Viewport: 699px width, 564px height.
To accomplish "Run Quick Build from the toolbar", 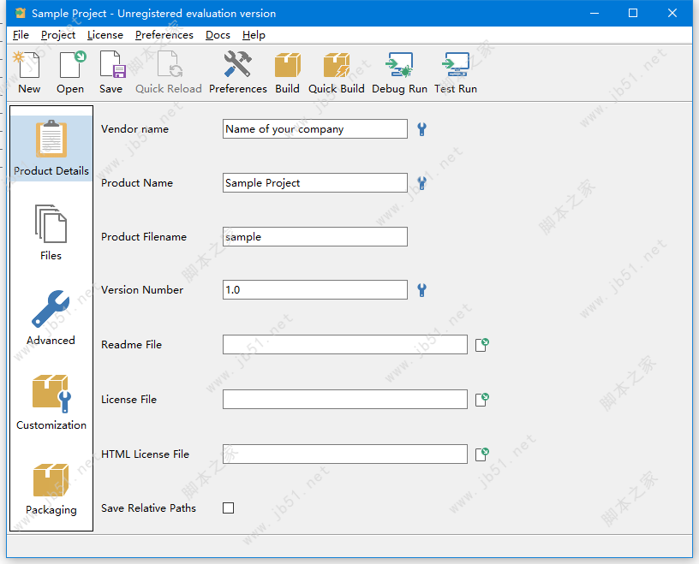I will (x=336, y=72).
